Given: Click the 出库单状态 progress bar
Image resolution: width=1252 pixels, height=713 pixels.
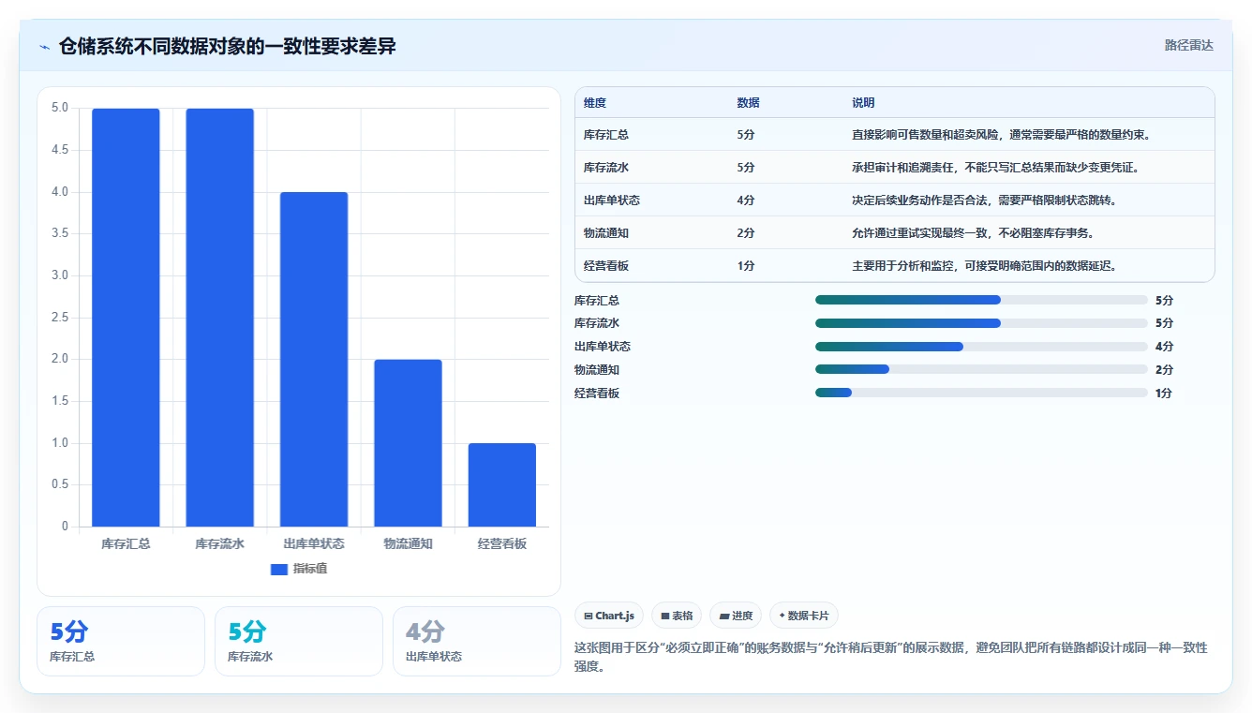Looking at the screenshot, I should point(981,347).
